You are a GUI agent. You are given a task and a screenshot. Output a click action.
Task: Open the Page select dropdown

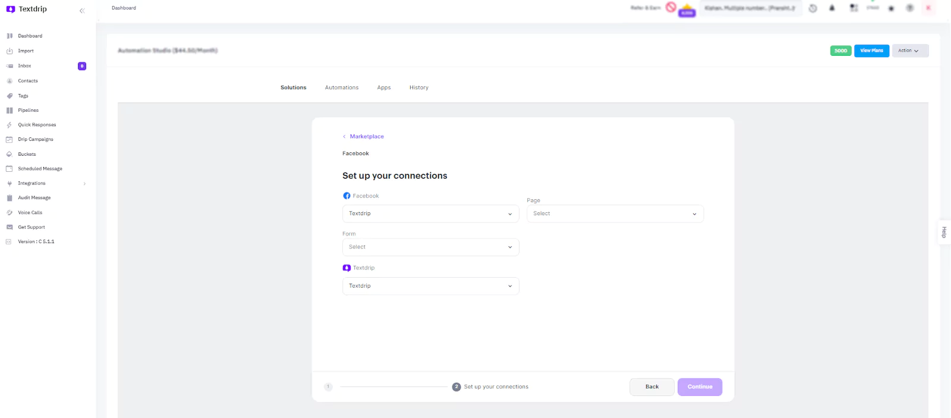(x=615, y=213)
